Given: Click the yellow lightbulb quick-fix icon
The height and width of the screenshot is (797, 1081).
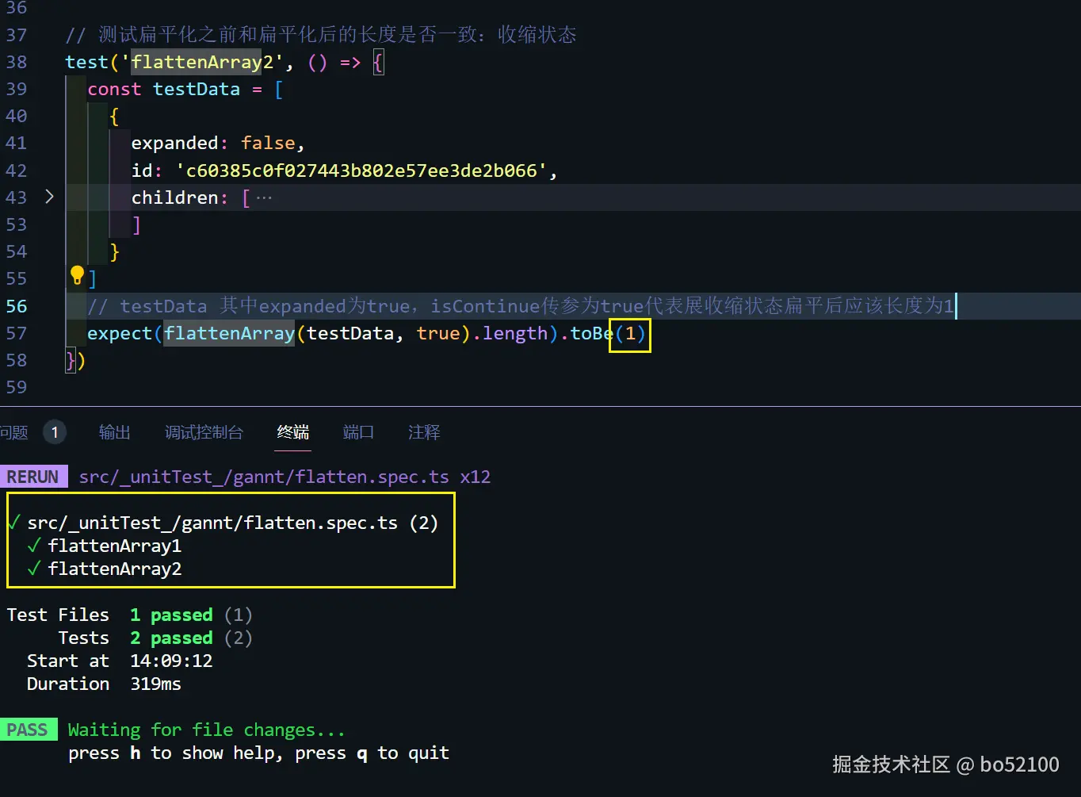Looking at the screenshot, I should click(x=77, y=275).
